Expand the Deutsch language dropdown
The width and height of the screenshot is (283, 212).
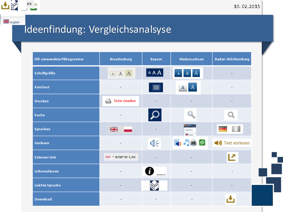(x=190, y=126)
